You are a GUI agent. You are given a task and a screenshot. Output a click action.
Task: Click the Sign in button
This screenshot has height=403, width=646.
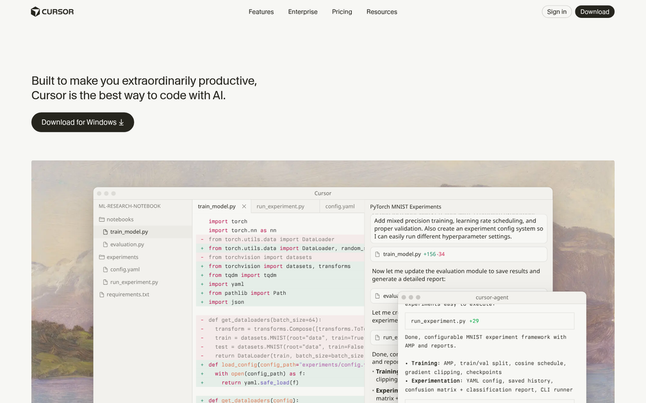click(x=556, y=11)
